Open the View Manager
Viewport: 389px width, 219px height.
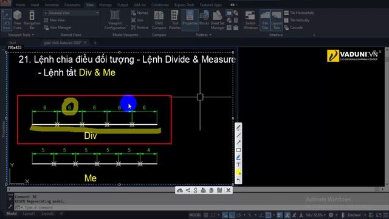(x=58, y=27)
